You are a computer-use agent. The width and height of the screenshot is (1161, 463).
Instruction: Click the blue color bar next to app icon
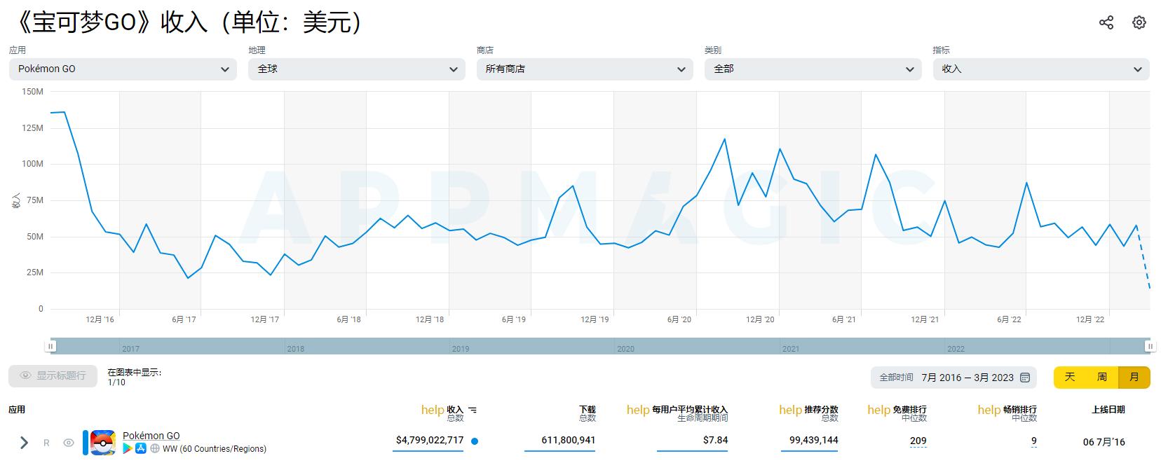point(86,442)
